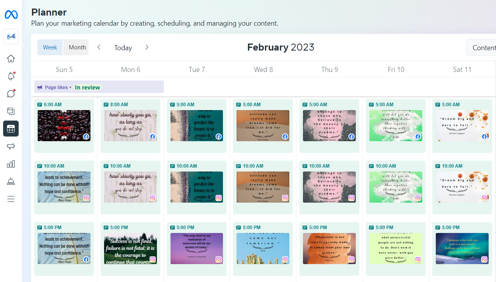Select the Fri 10 day header

pyautogui.click(x=396, y=70)
